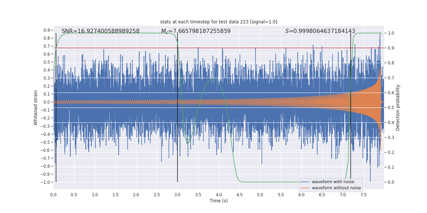Click Whitened strain tick label -0.9
The width and height of the screenshot is (427, 213).
click(45, 174)
